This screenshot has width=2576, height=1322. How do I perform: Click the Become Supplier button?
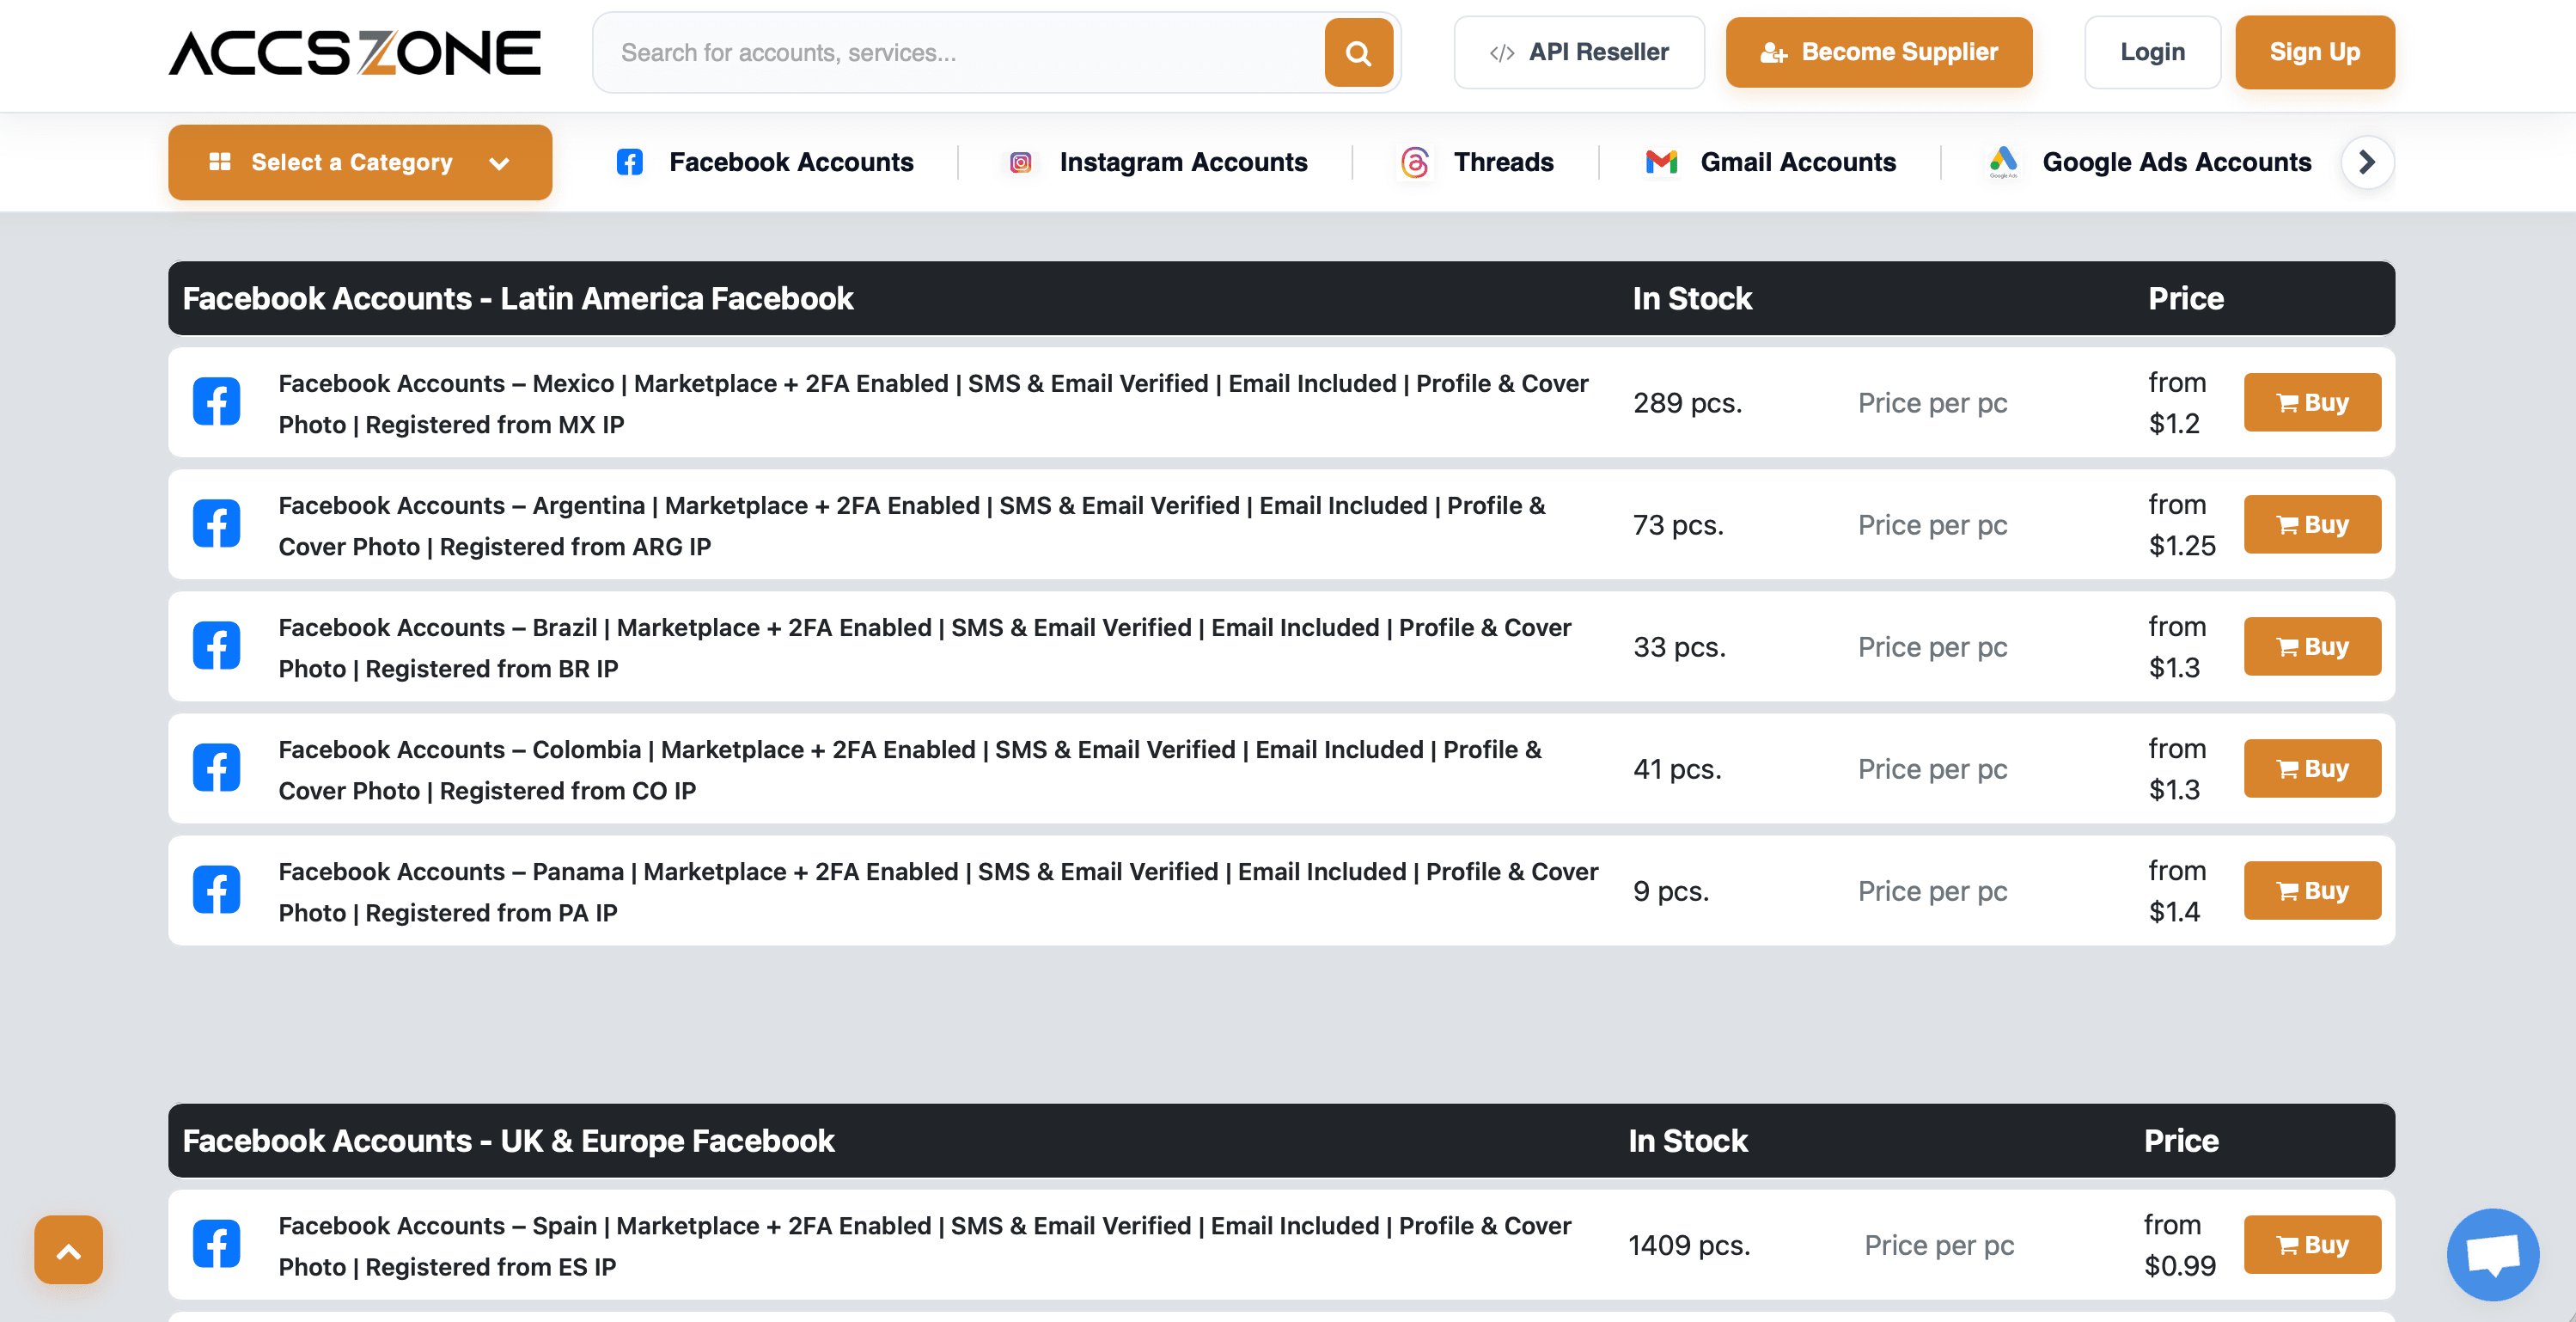[1879, 52]
